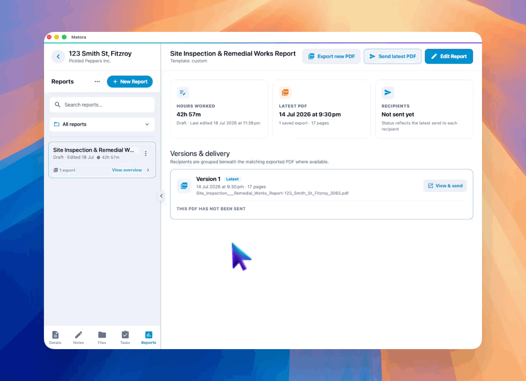Image resolution: width=526 pixels, height=381 pixels.
Task: Click the View & send button
Action: (x=445, y=186)
